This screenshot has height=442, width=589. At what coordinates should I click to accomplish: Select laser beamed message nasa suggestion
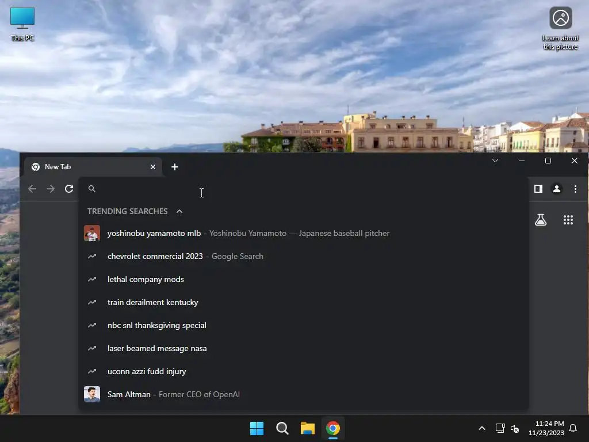pos(304,348)
